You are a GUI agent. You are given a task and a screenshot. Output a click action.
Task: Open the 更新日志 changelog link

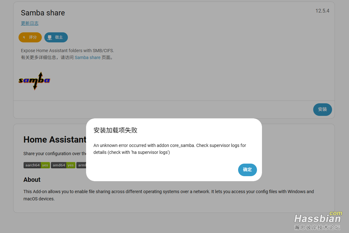coord(30,23)
